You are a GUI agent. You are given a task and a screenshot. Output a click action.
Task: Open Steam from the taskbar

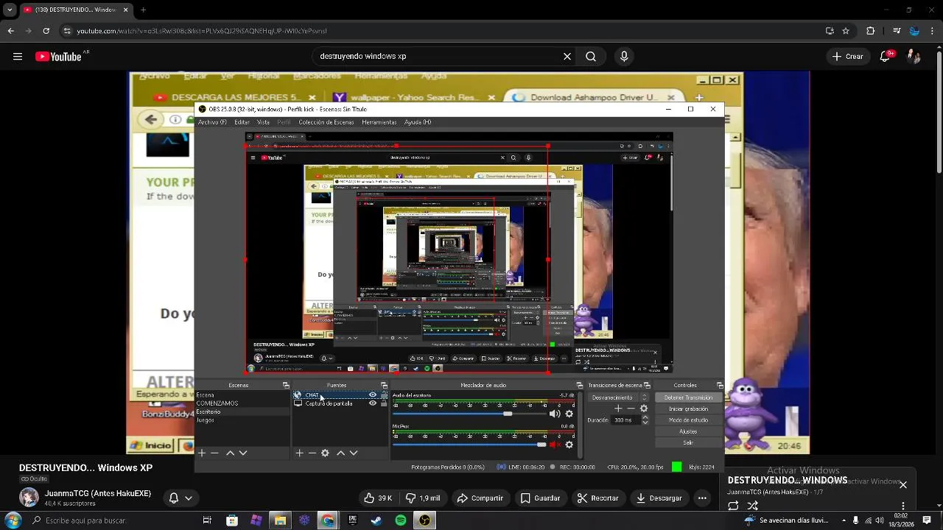pos(376,520)
